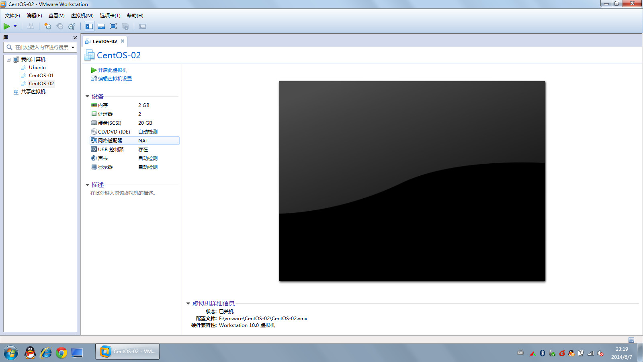Select the 声卡 device row

pyautogui.click(x=134, y=158)
